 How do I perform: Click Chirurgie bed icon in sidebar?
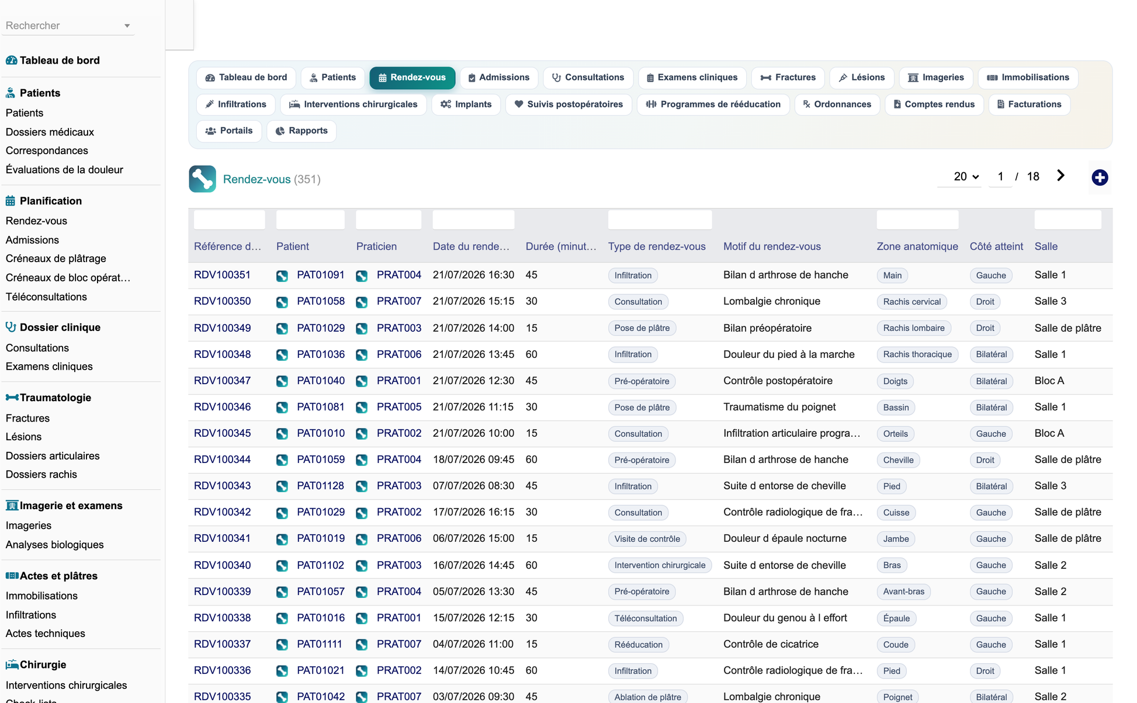pyautogui.click(x=12, y=664)
